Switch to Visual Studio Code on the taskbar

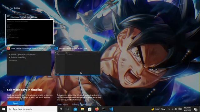pyautogui.click(x=111, y=109)
